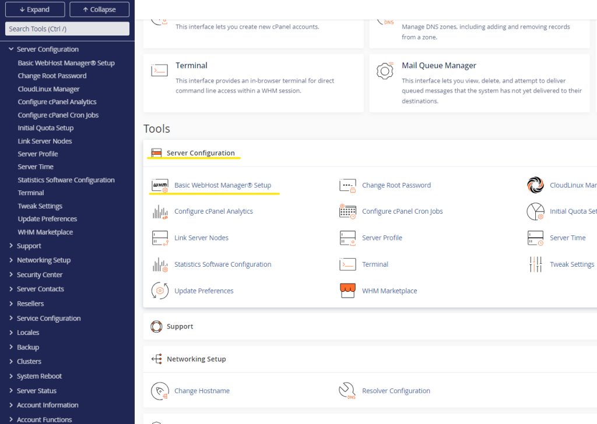Expand the Networking Setup sidebar section
This screenshot has height=424, width=597.
tap(11, 260)
